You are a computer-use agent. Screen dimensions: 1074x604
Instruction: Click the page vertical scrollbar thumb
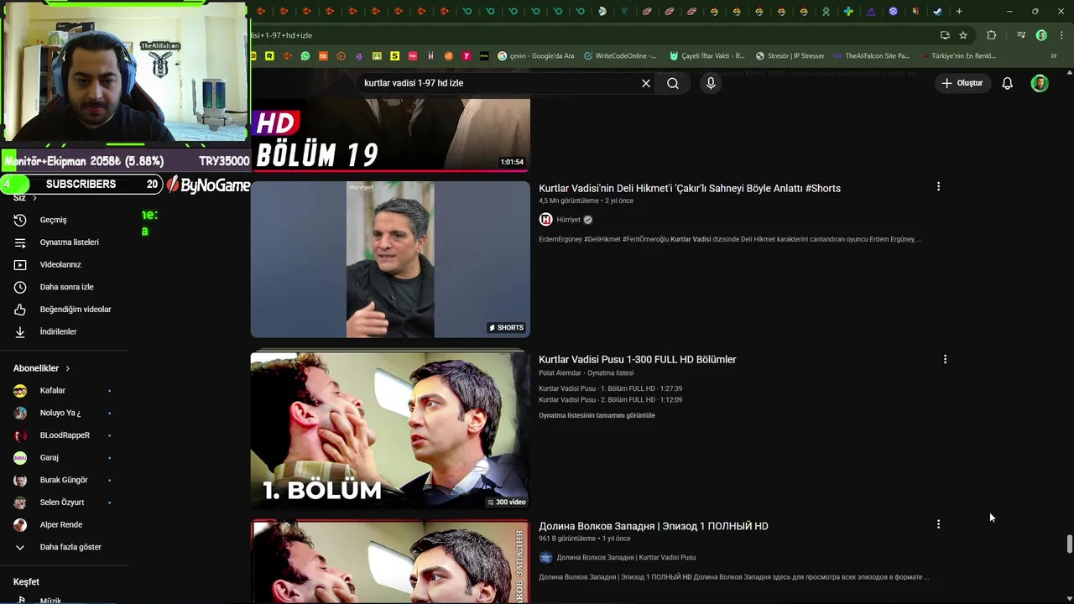tap(1069, 544)
